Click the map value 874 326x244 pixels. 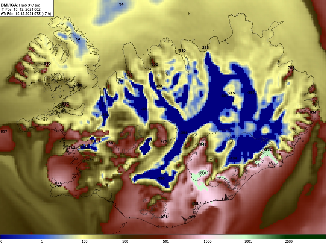click(x=58, y=183)
